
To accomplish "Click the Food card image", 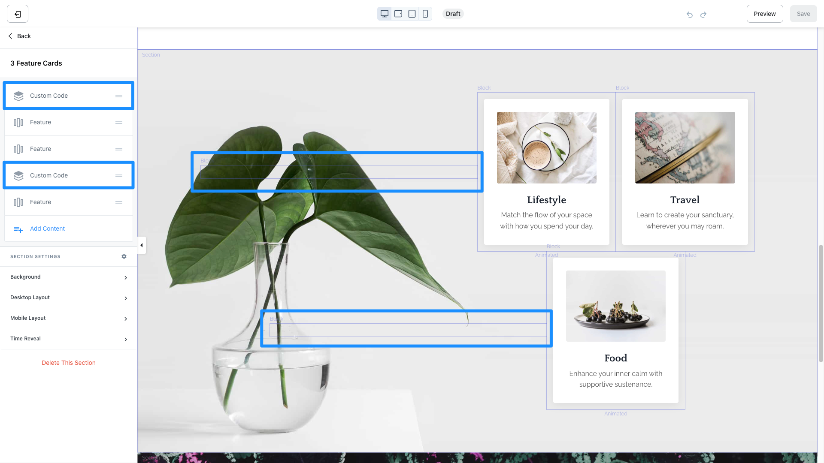I will click(615, 306).
